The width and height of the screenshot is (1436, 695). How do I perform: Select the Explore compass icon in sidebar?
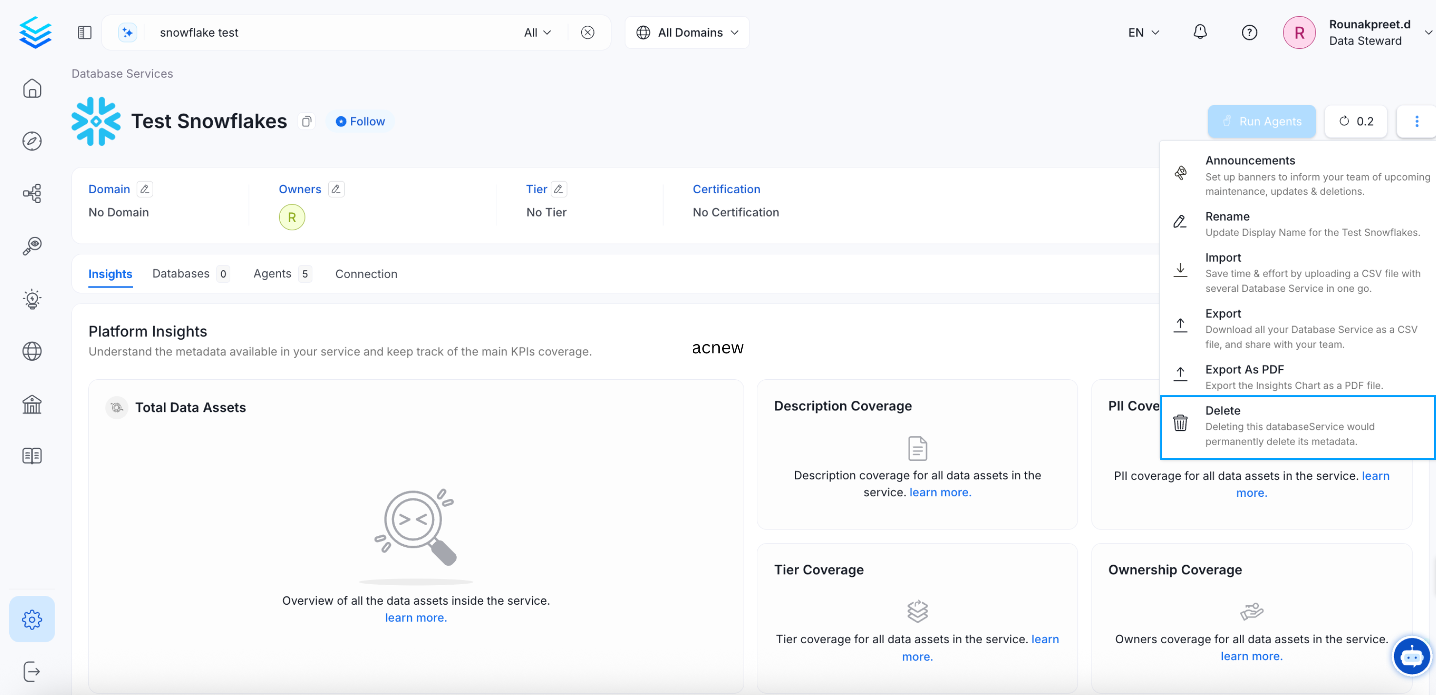[32, 141]
